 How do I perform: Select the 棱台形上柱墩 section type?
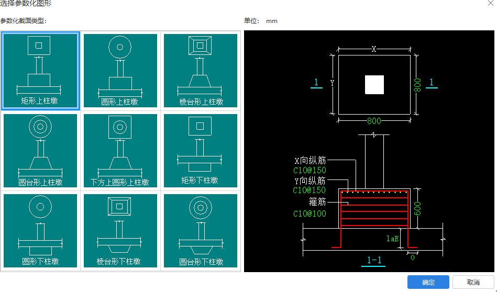click(201, 71)
